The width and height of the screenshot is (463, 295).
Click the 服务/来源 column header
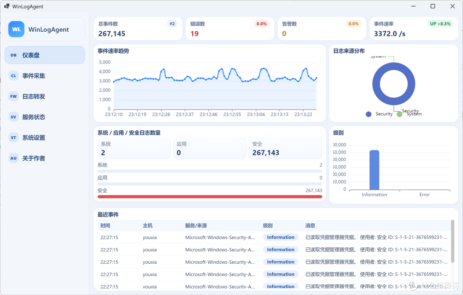(196, 226)
